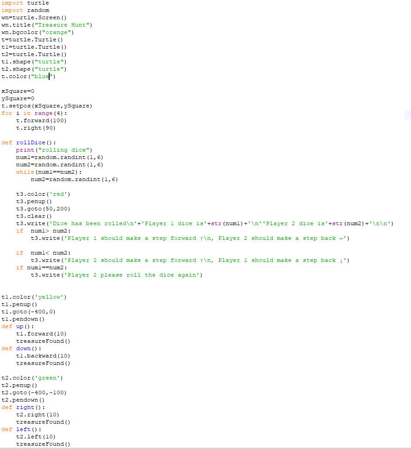Click the 'for i in range(4):' line
Image resolution: width=411 pixels, height=449 pixels.
(34, 114)
